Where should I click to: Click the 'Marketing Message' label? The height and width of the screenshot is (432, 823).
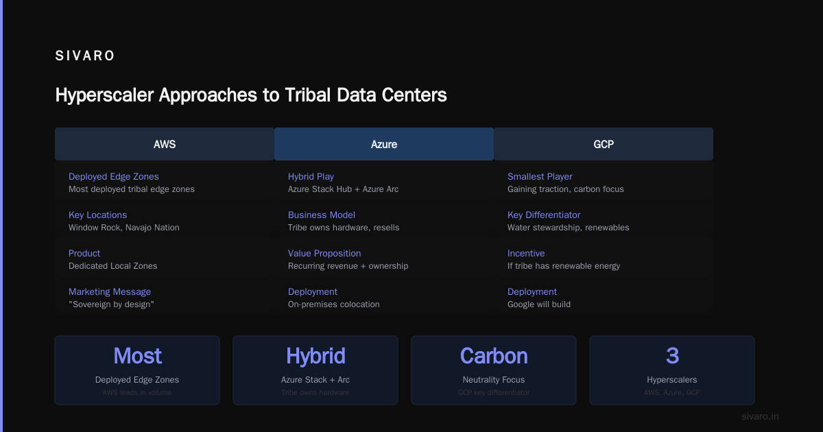(x=110, y=291)
